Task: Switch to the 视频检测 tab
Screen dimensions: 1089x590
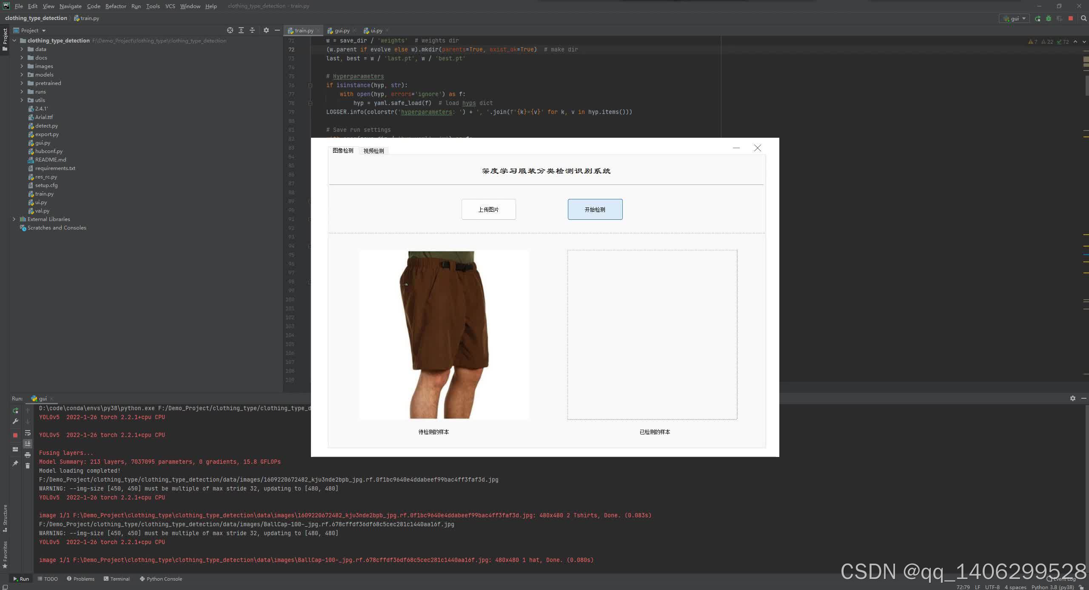Action: tap(373, 151)
